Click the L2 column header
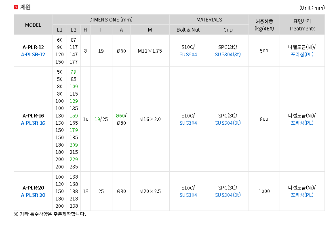335x228 pixels. (x=74, y=30)
